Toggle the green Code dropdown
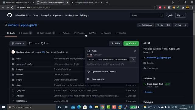 [x=131, y=43]
